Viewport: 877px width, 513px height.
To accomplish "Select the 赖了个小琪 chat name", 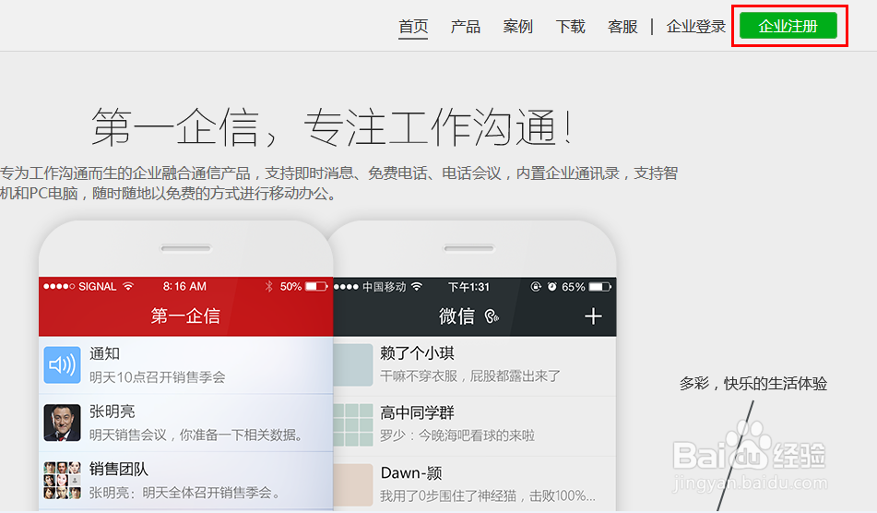I will pos(417,353).
